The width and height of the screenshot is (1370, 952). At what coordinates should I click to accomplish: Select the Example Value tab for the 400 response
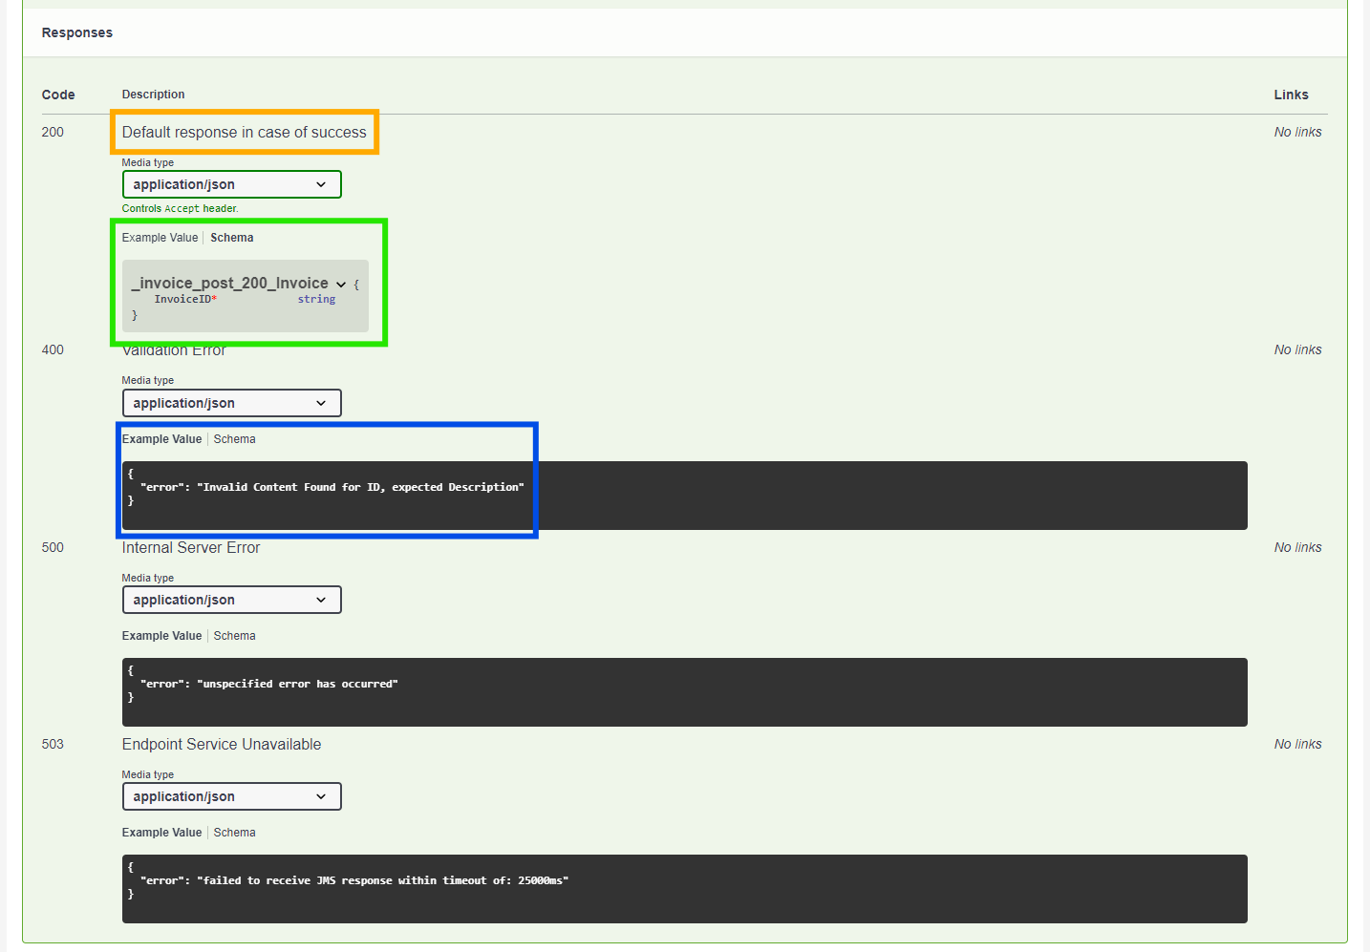(x=161, y=438)
